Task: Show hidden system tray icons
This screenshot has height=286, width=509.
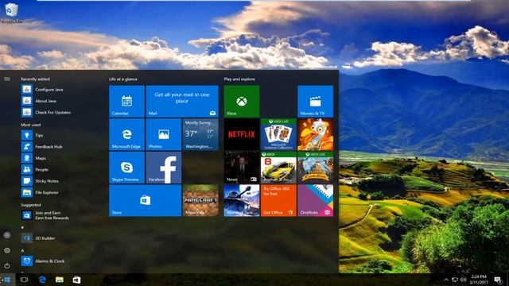Action: coord(446,280)
